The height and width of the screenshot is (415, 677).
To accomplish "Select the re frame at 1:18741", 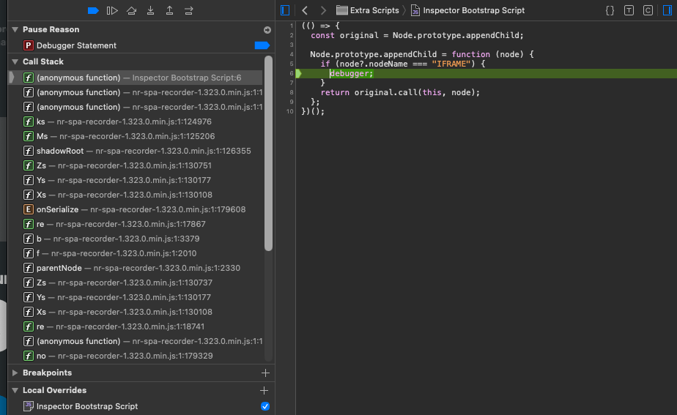I will coord(136,326).
